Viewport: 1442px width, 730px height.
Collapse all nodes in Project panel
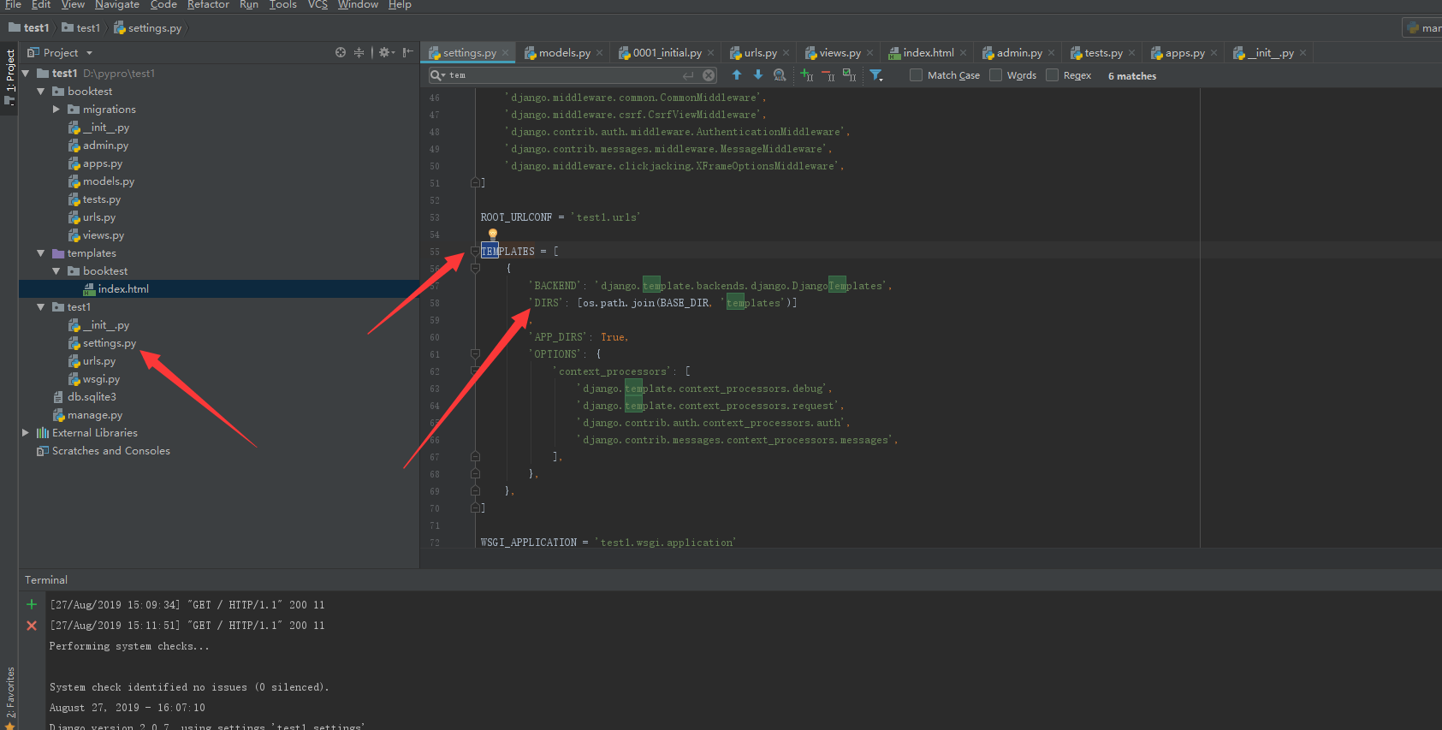[x=359, y=52]
